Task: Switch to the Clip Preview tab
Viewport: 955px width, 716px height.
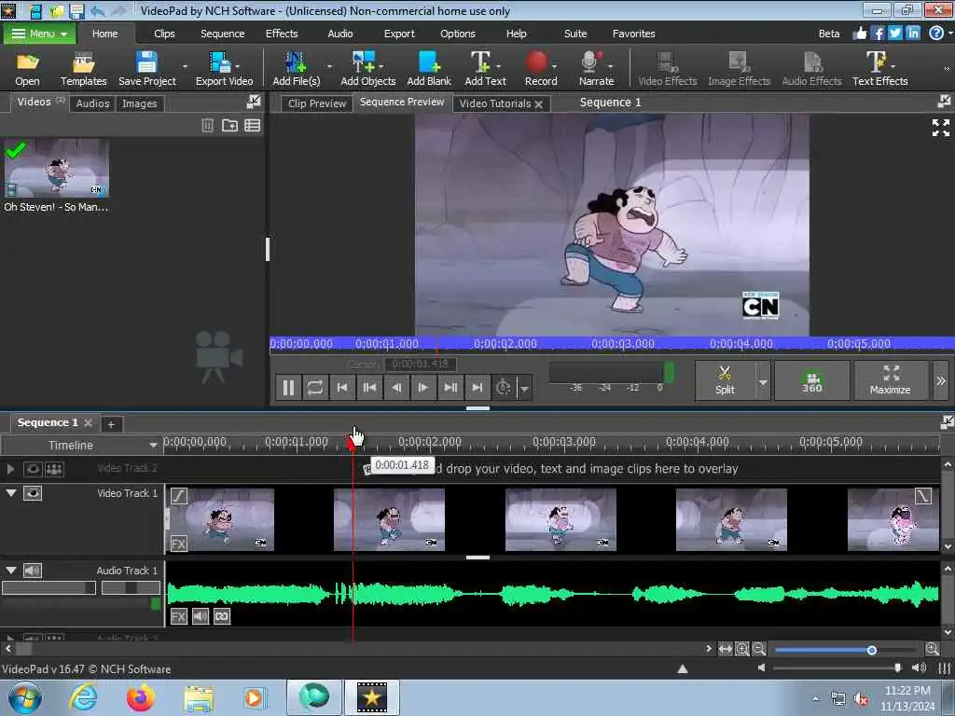Action: pyautogui.click(x=317, y=103)
